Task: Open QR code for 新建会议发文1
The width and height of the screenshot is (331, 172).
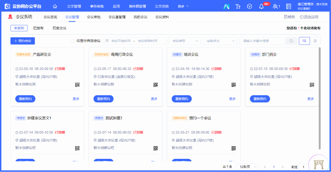Action: [77, 148]
